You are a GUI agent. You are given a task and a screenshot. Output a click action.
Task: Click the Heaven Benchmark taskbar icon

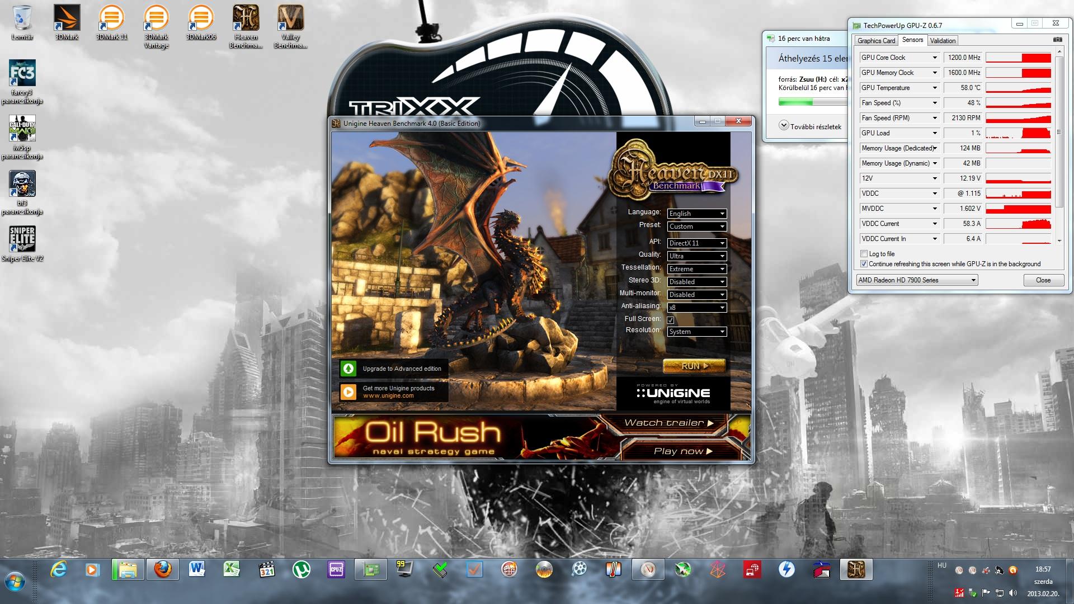point(856,570)
